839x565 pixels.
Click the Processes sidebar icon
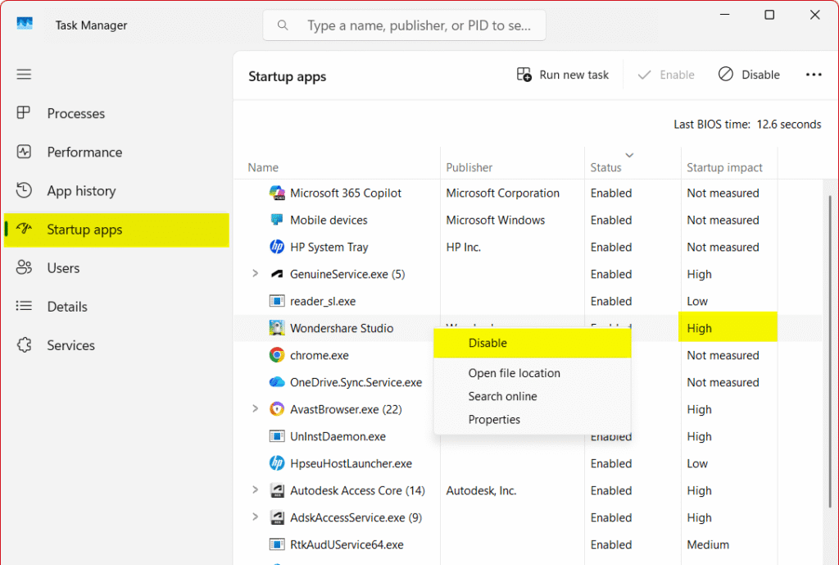point(24,112)
